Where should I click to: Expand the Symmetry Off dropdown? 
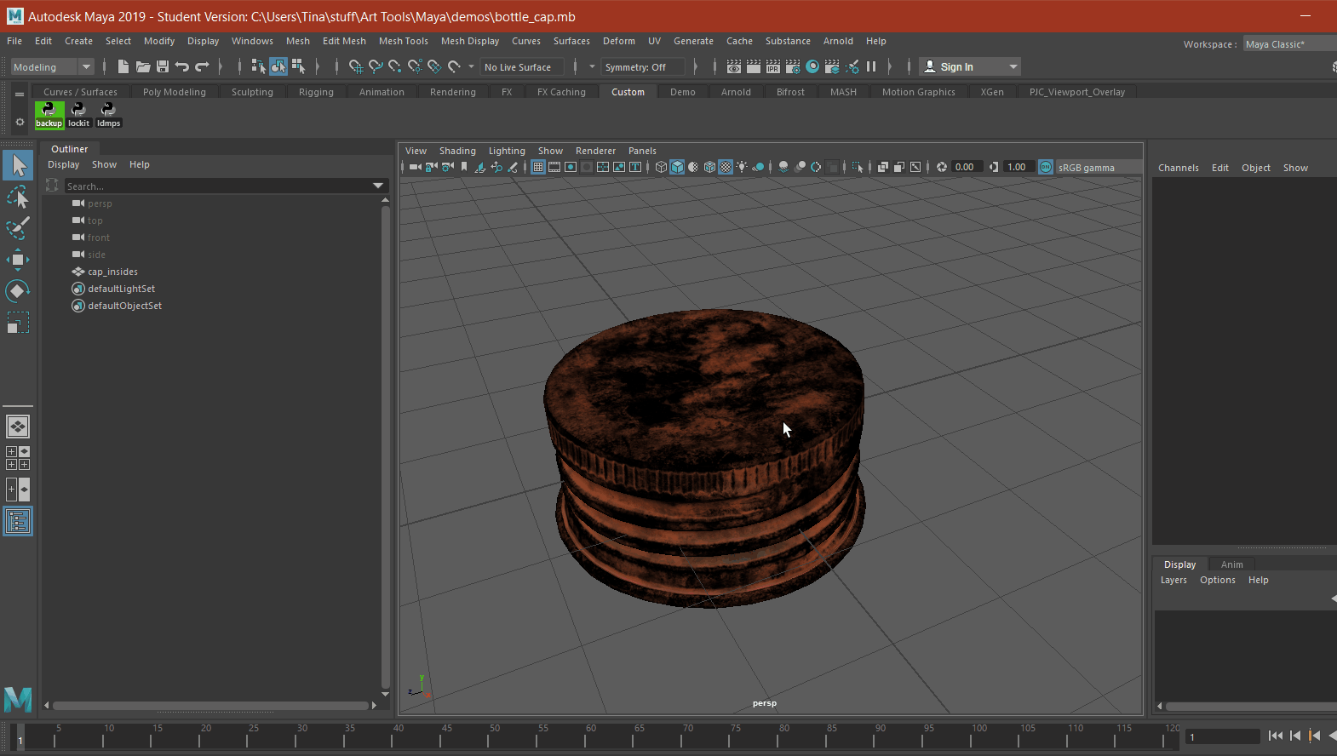[643, 66]
